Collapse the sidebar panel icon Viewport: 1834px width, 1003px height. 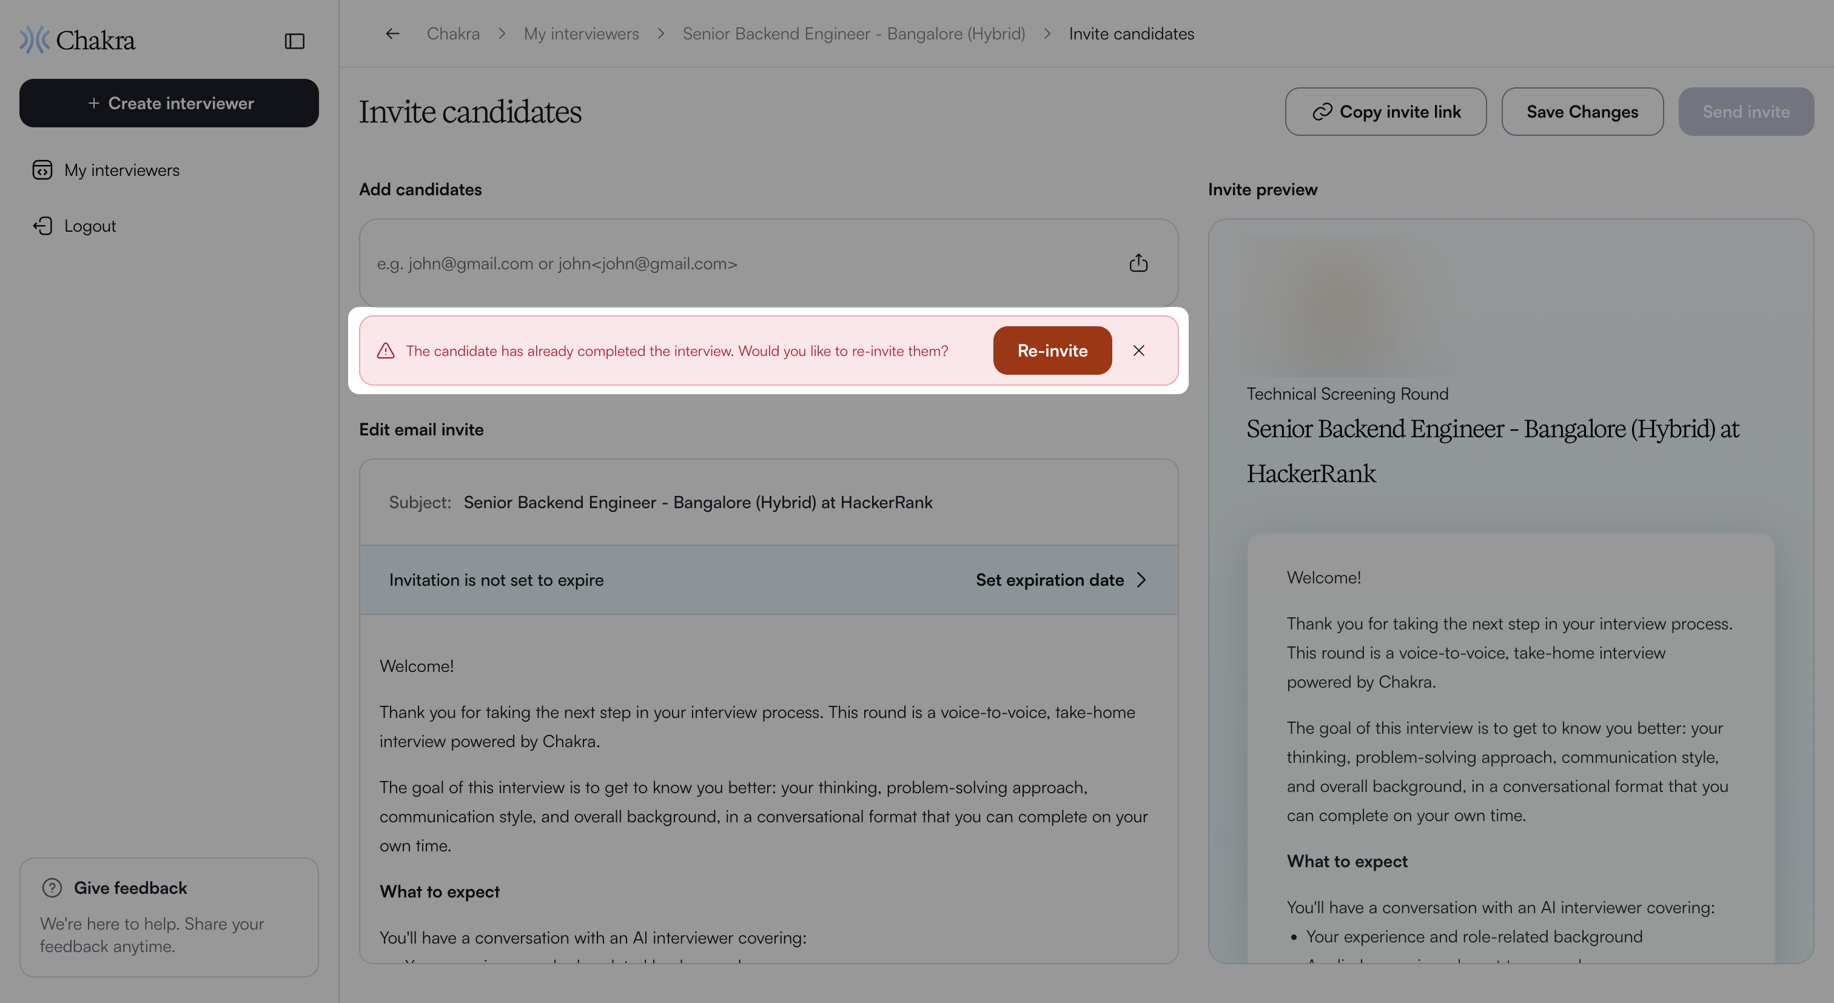294,41
